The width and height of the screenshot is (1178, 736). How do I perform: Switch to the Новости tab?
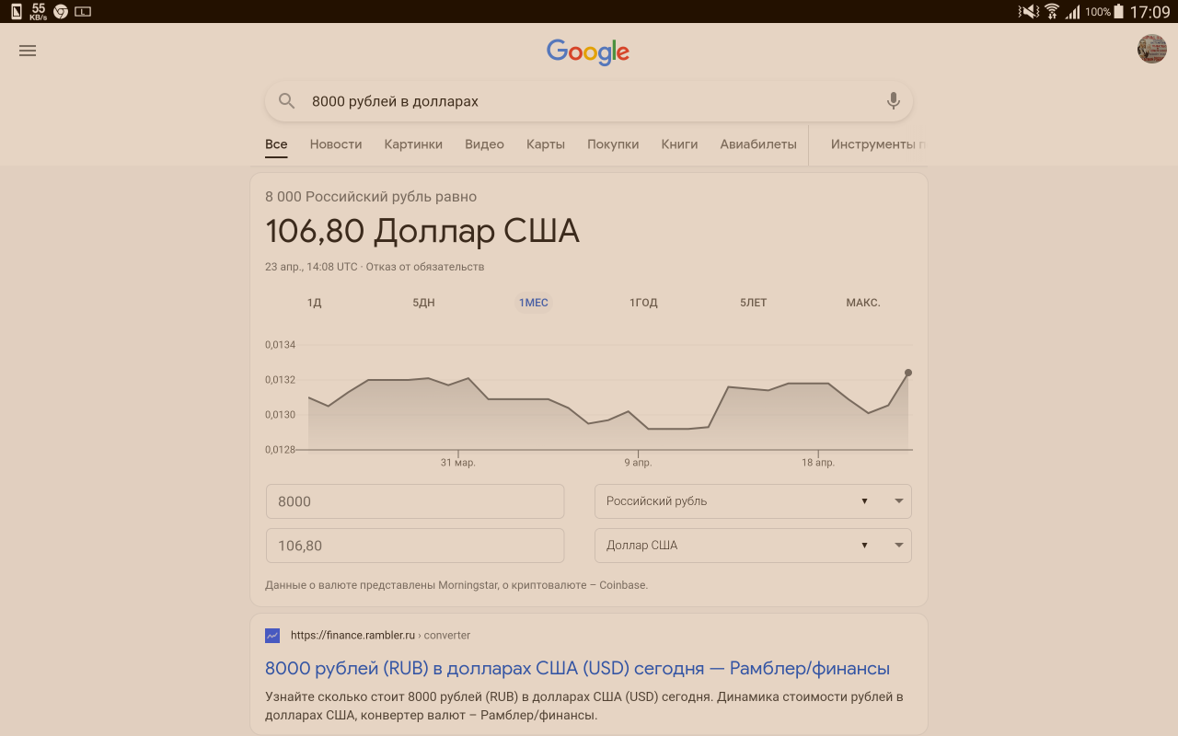click(336, 144)
